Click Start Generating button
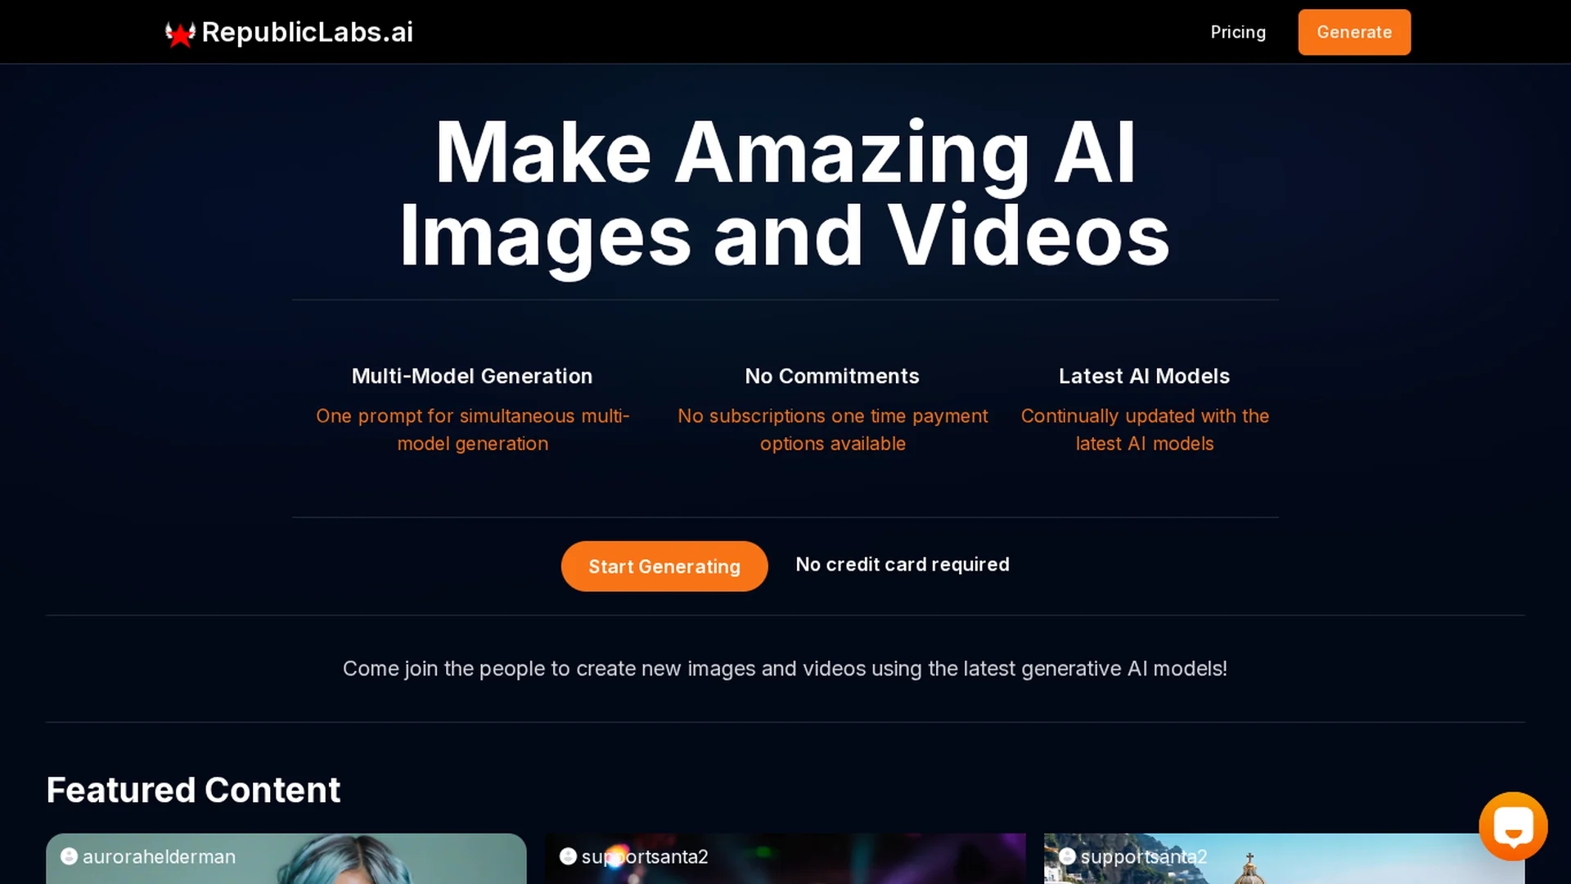The width and height of the screenshot is (1571, 884). coord(664,566)
